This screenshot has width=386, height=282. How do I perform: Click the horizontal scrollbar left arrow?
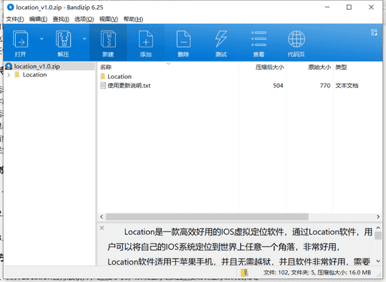click(102, 217)
